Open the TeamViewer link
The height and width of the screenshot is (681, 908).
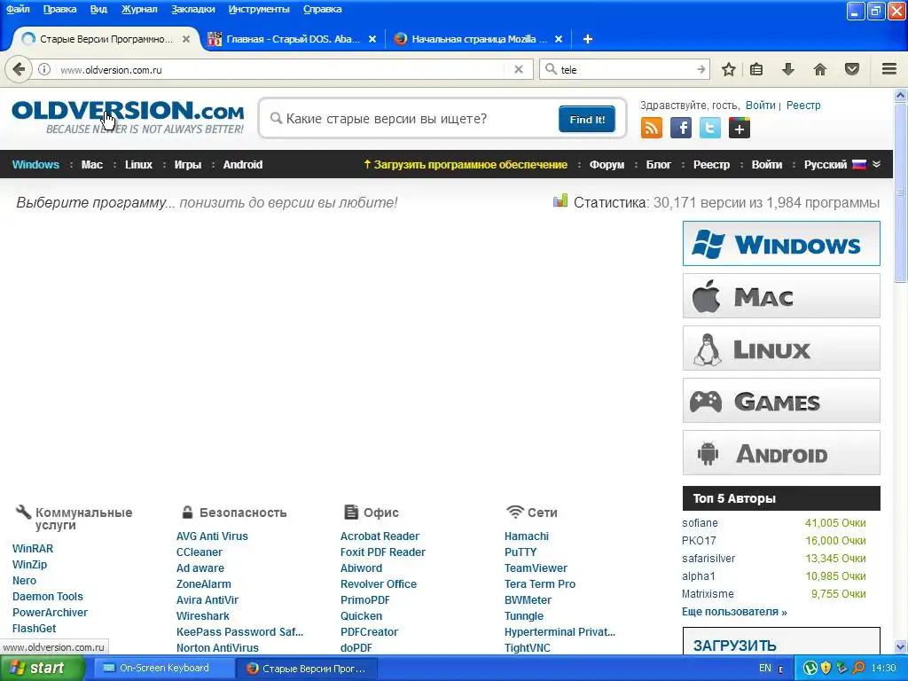[536, 568]
